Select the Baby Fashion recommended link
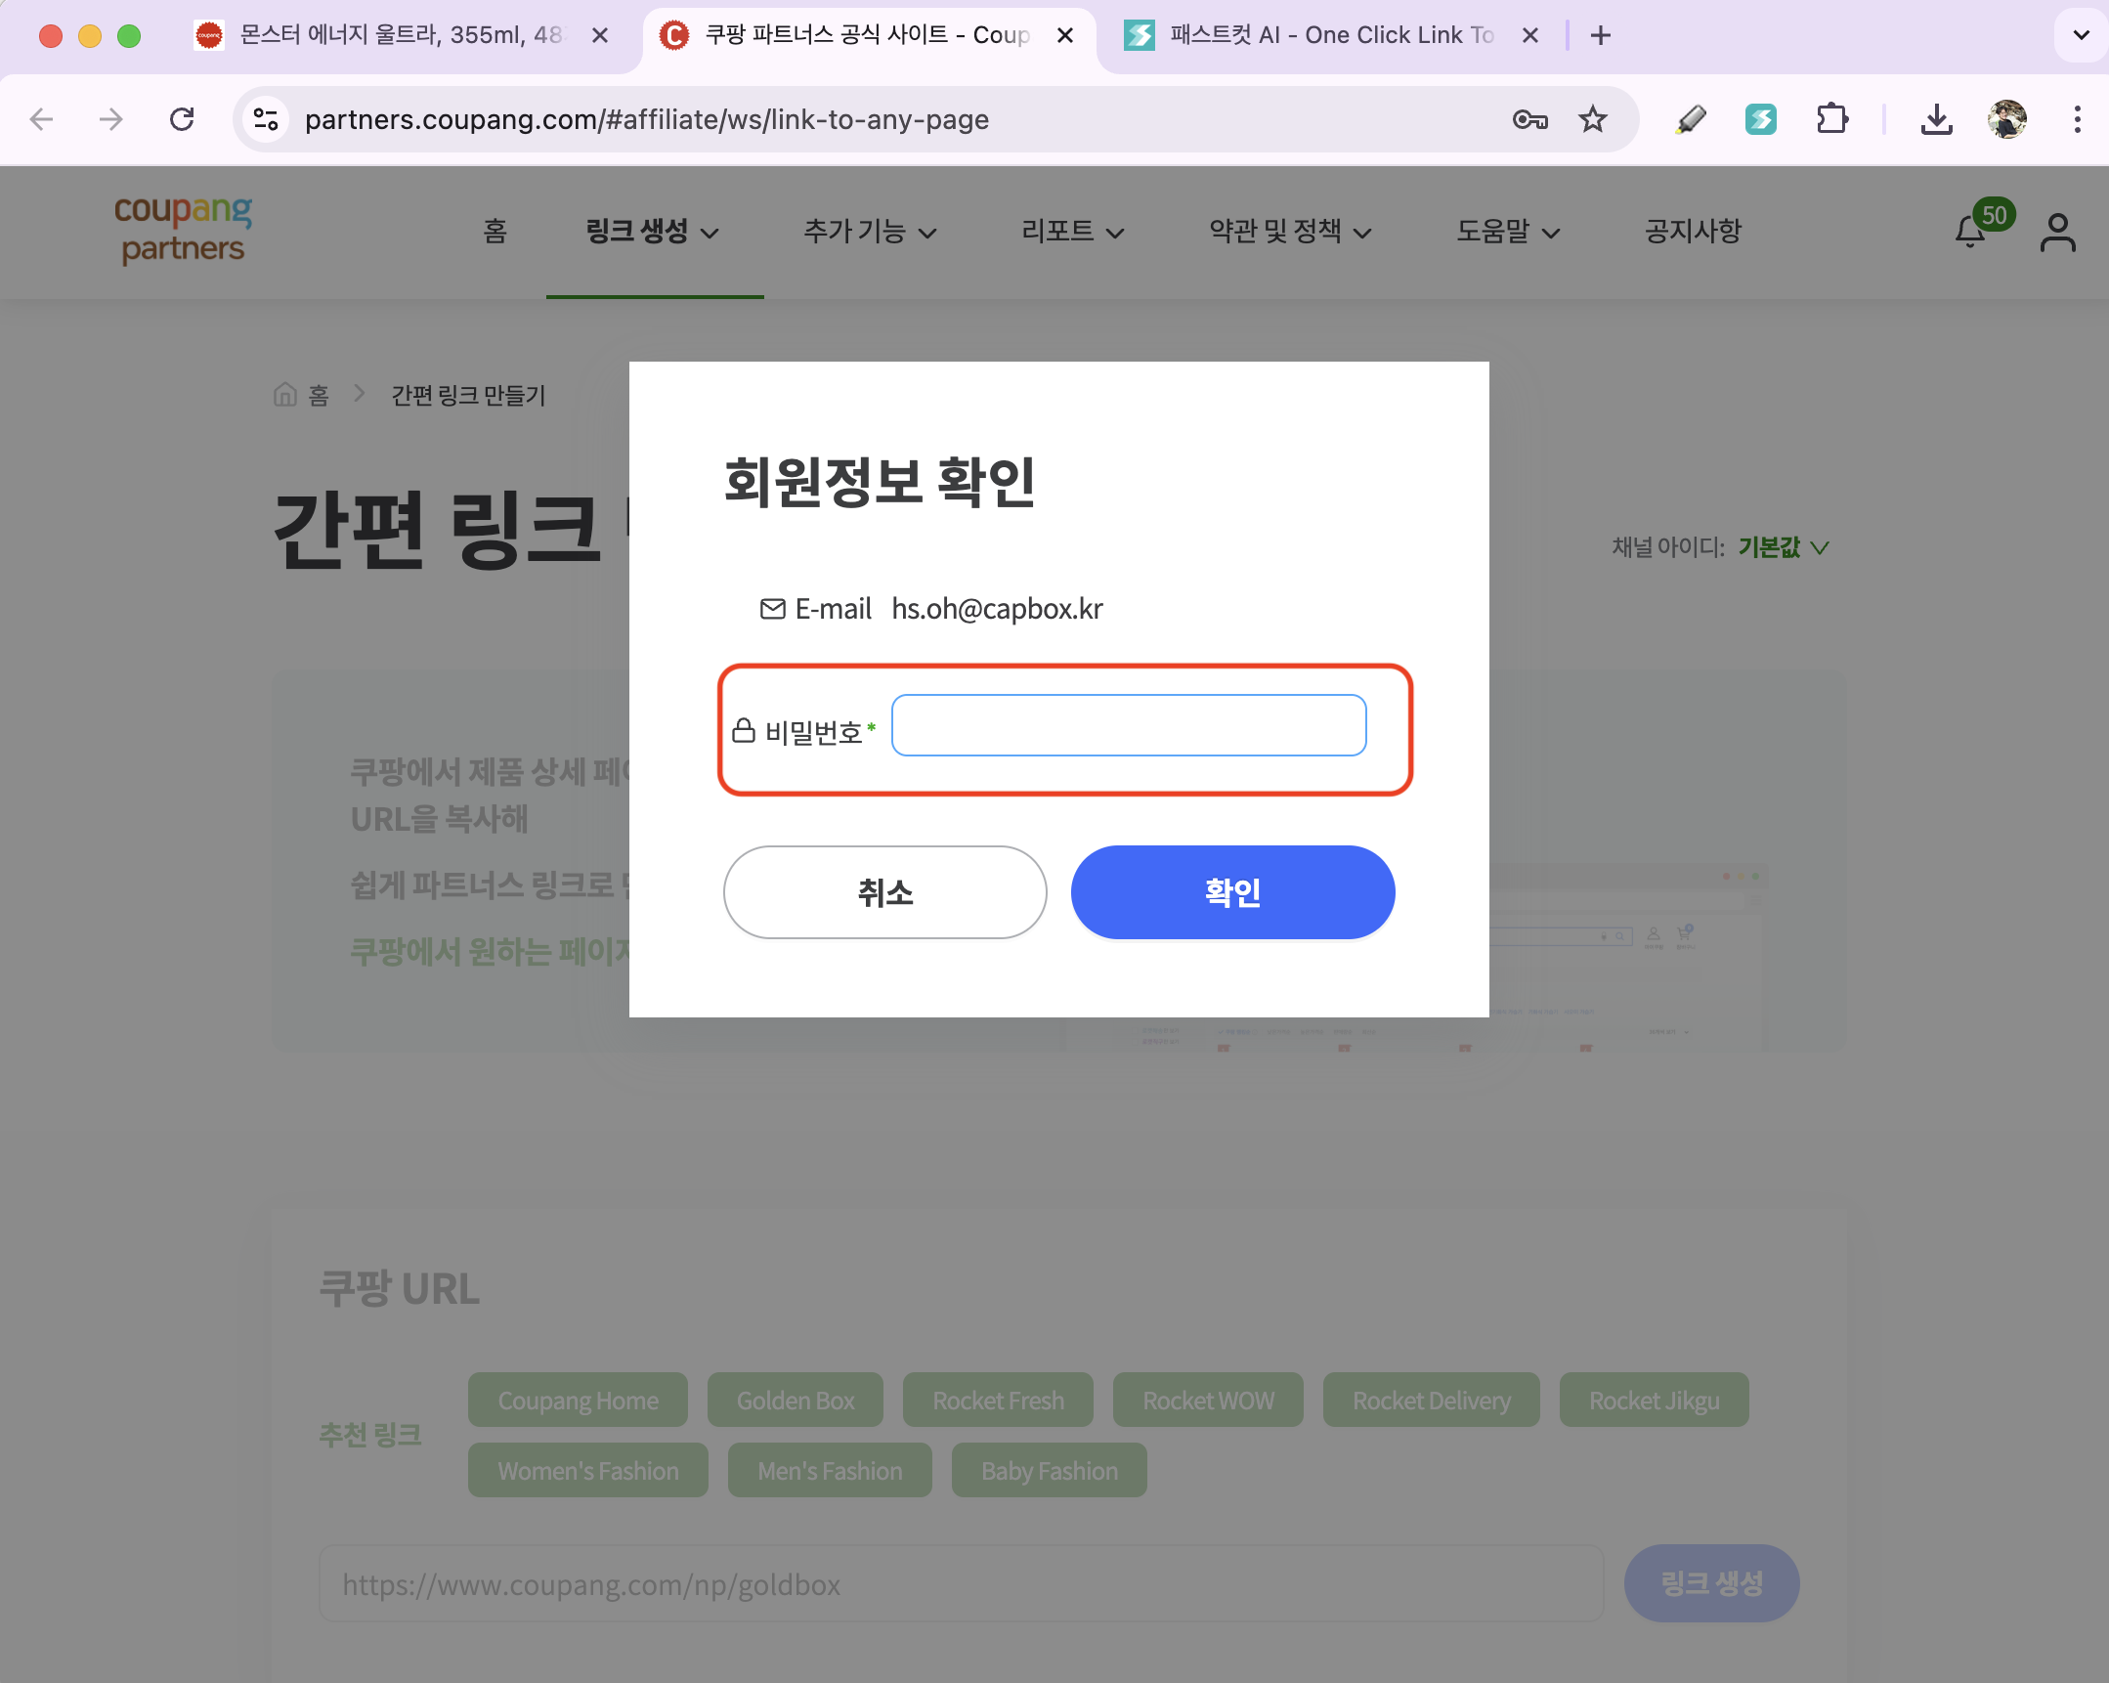Screen dimensions: 2109x1683 tap(1049, 1471)
